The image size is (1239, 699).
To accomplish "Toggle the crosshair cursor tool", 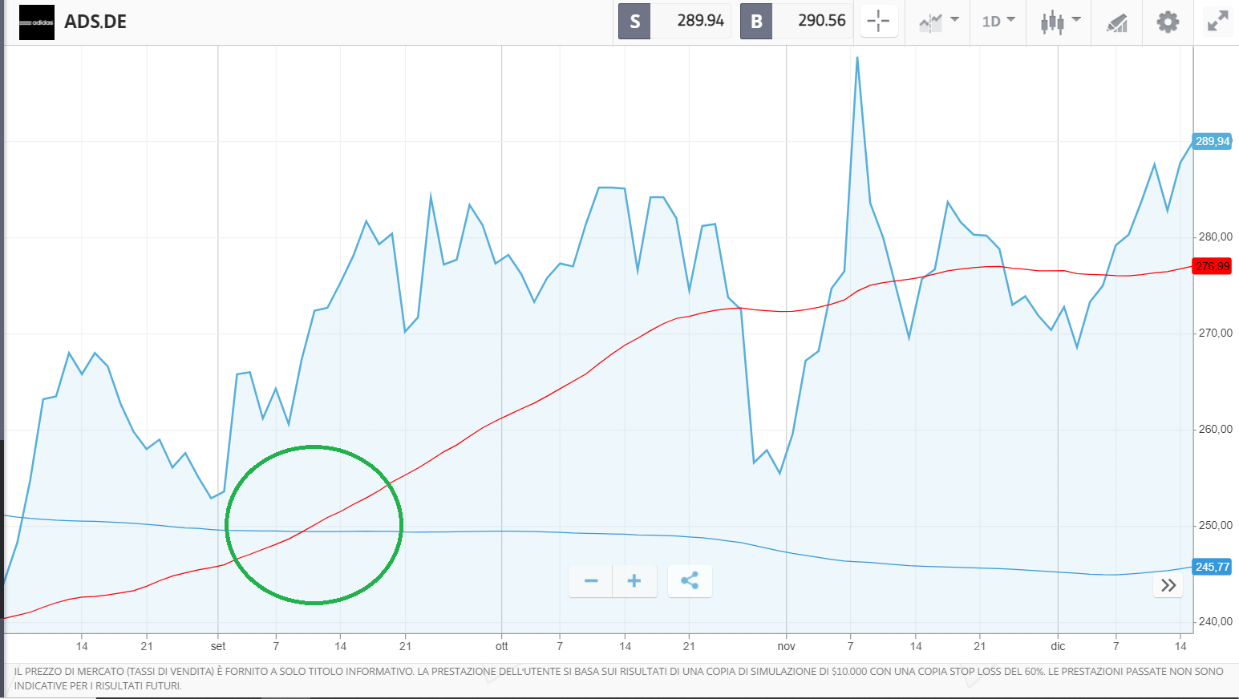I will [878, 22].
